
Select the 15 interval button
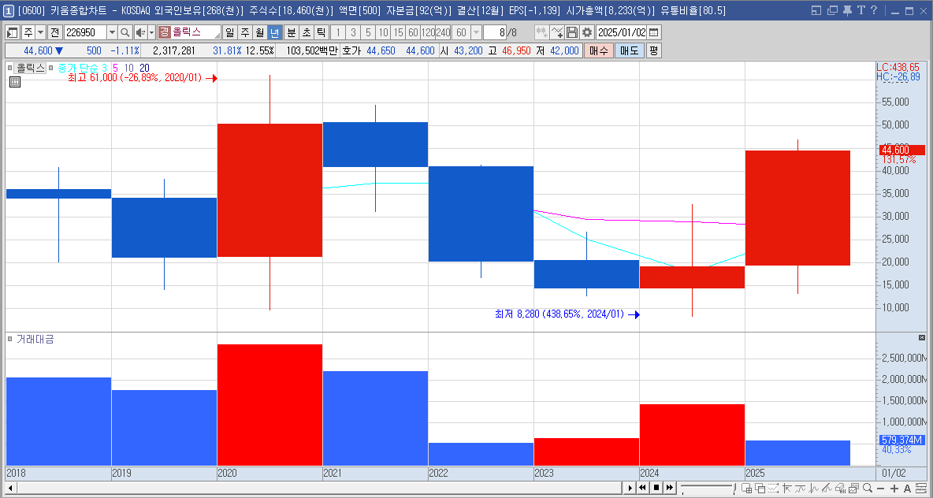[x=398, y=32]
